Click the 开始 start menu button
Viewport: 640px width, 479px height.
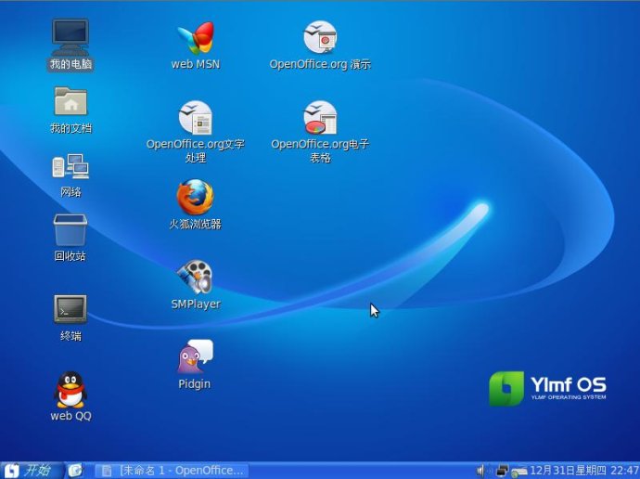31,471
